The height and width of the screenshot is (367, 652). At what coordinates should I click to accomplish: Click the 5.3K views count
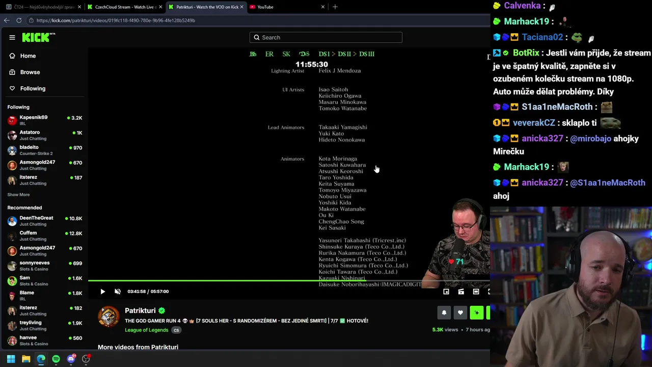[x=445, y=330]
